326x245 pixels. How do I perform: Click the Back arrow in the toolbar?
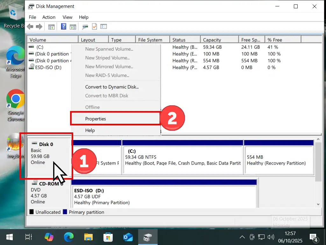click(x=30, y=27)
